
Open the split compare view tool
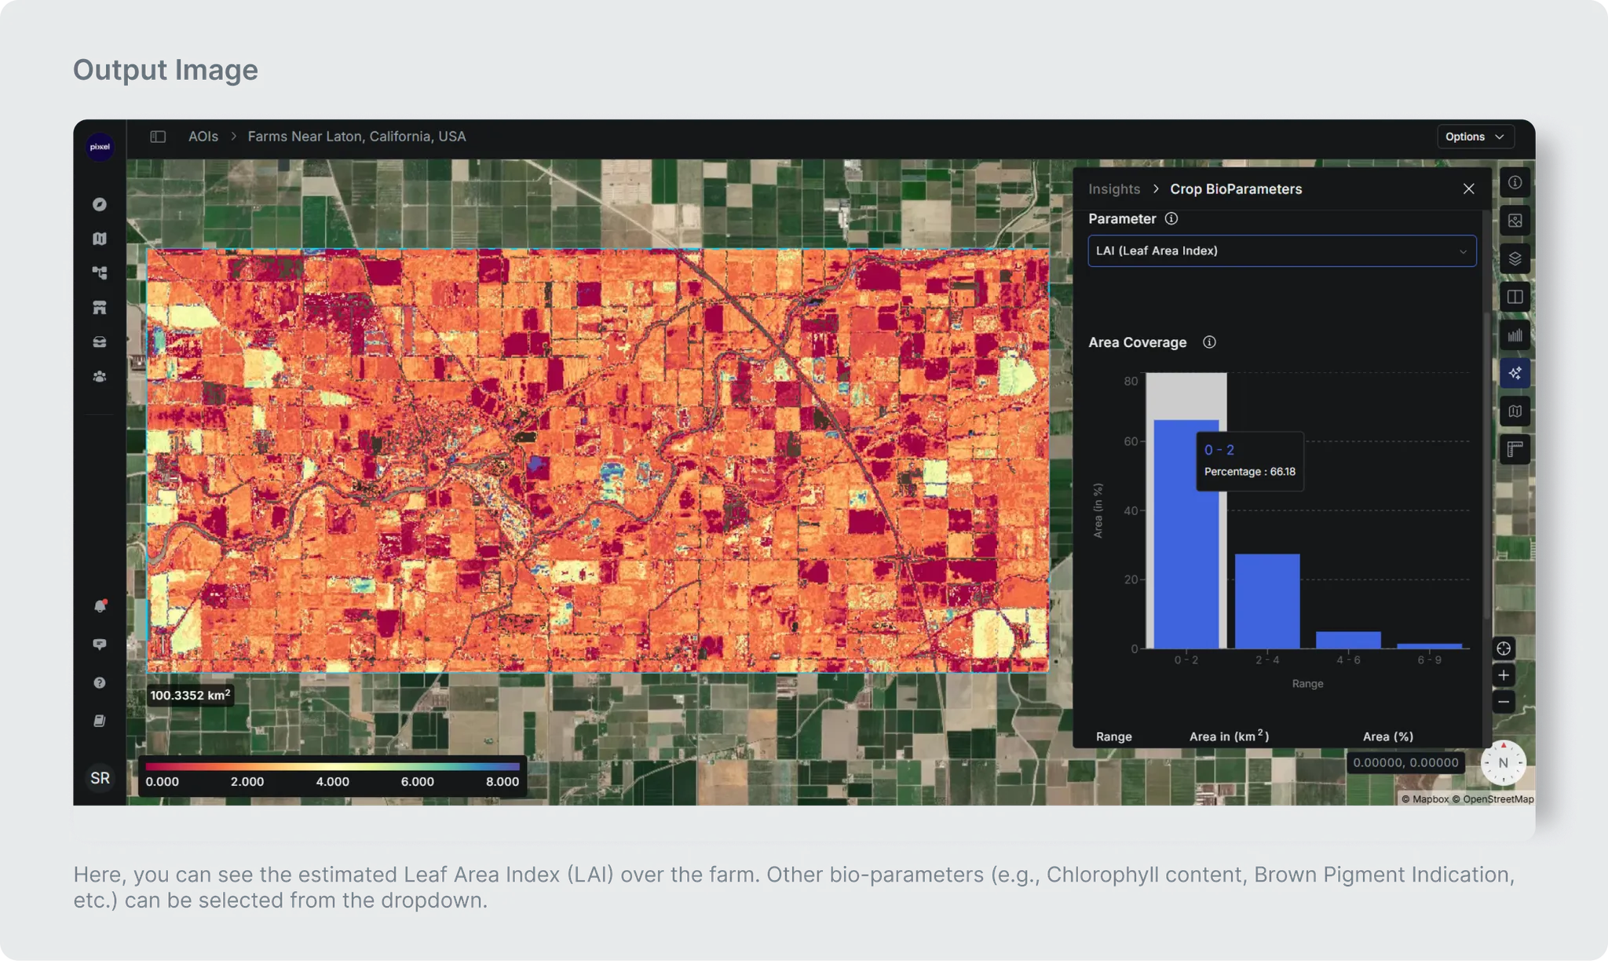(x=1515, y=297)
